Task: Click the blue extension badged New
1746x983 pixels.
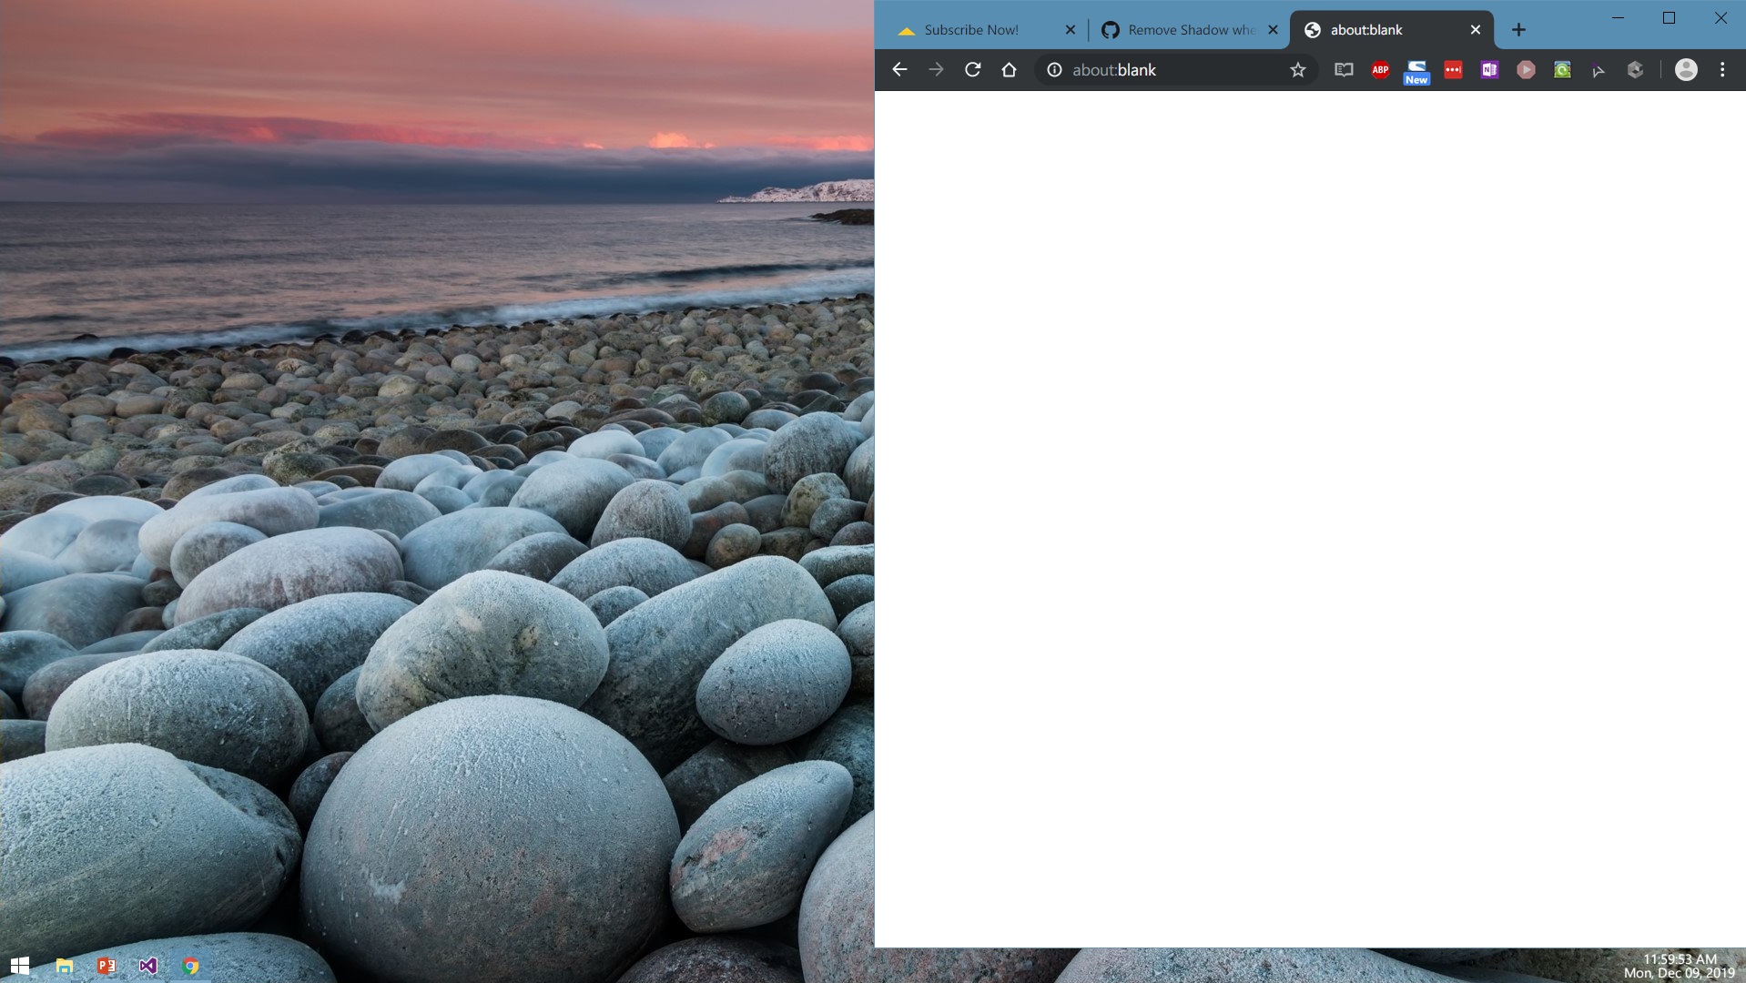Action: (1416, 70)
